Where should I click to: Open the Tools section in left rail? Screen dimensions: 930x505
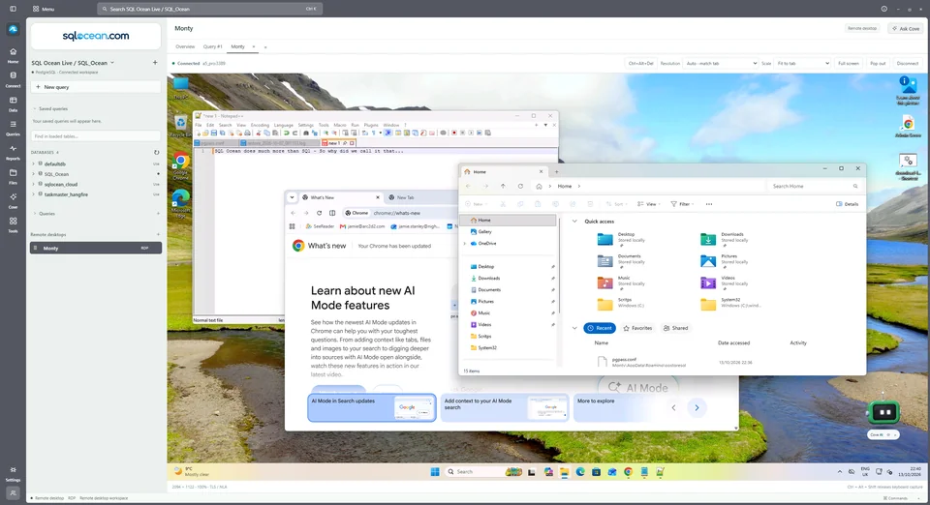coord(13,225)
